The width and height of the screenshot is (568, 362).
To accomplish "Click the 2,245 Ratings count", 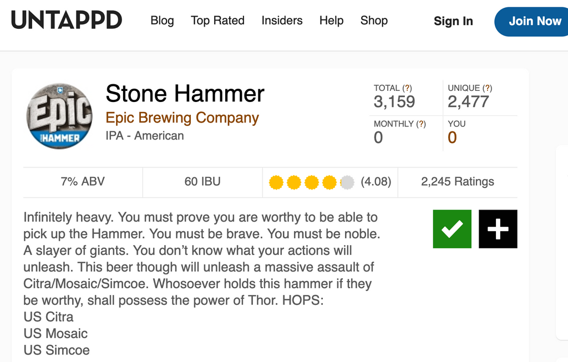I will click(x=458, y=182).
